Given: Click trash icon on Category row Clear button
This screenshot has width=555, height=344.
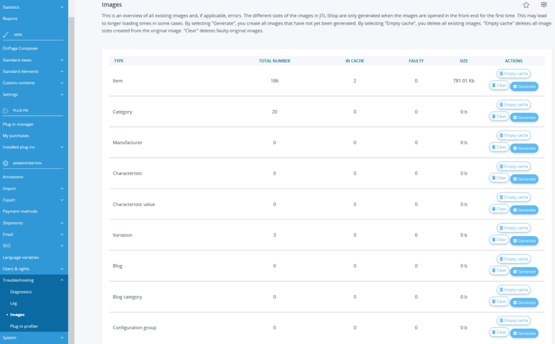Looking at the screenshot, I should 494,116.
